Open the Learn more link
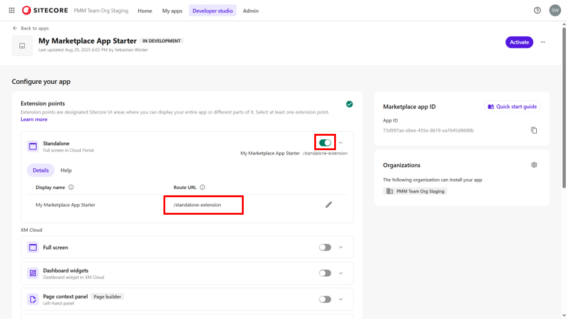This screenshot has width=567, height=319. (x=34, y=119)
